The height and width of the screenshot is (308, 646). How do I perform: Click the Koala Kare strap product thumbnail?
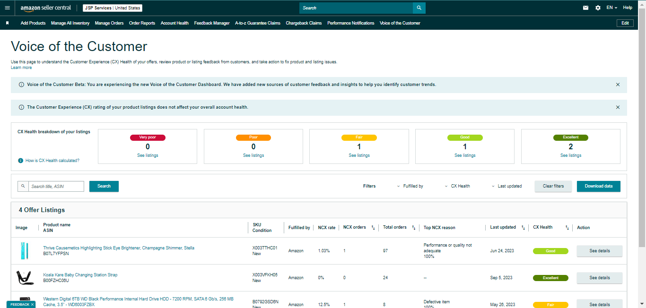[25, 278]
